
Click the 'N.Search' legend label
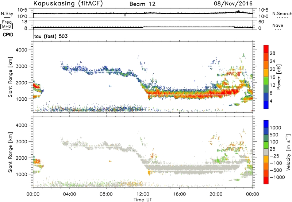[x=282, y=13]
